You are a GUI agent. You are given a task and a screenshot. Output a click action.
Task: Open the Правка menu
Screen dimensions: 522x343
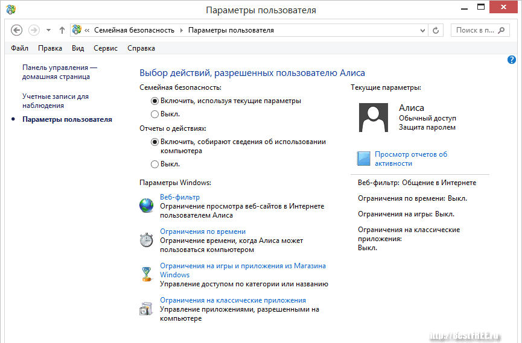[50, 48]
